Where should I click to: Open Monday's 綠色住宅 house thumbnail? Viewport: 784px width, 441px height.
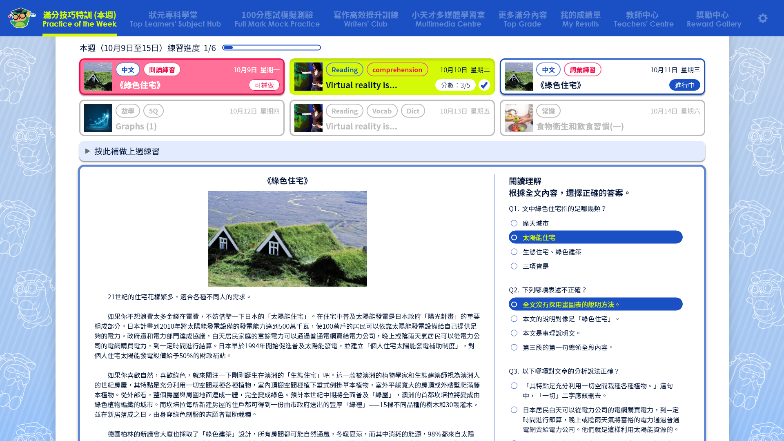coord(98,77)
